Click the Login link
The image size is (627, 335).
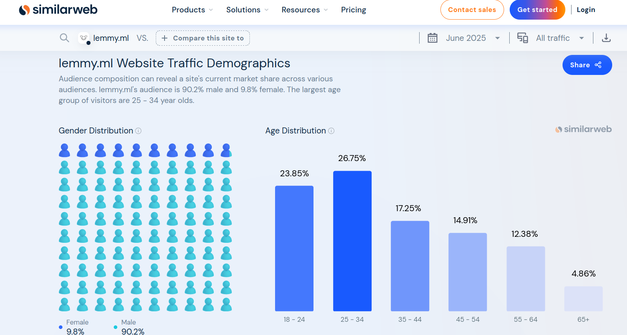[x=586, y=10]
